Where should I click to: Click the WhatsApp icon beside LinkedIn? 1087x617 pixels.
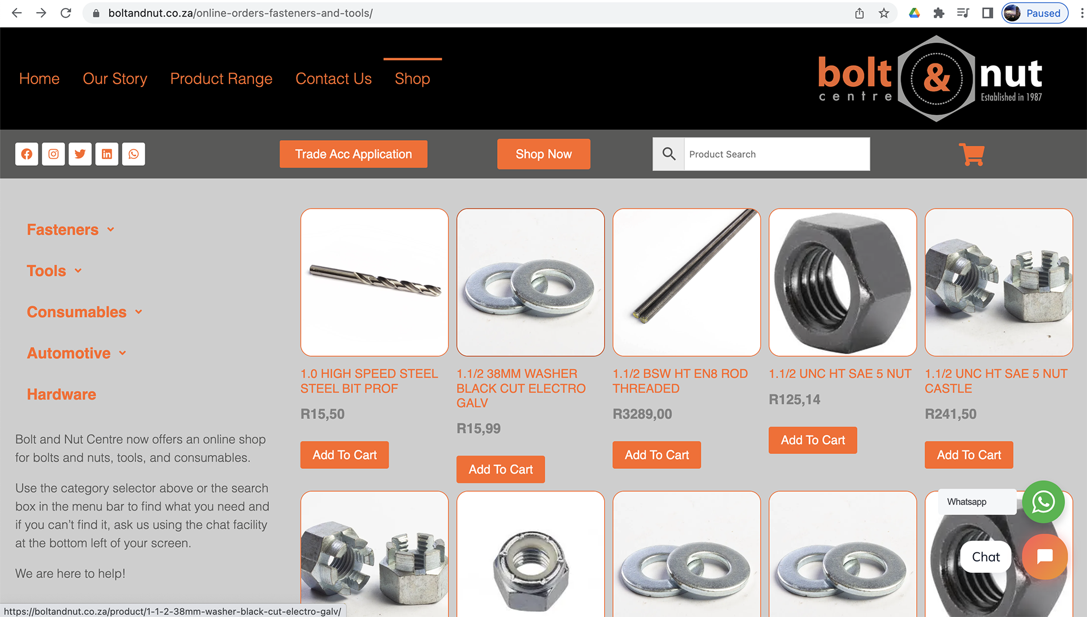133,154
